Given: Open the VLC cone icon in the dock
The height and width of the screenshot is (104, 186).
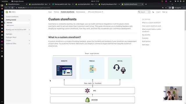Looking at the screenshot, I should [x=2, y=48].
